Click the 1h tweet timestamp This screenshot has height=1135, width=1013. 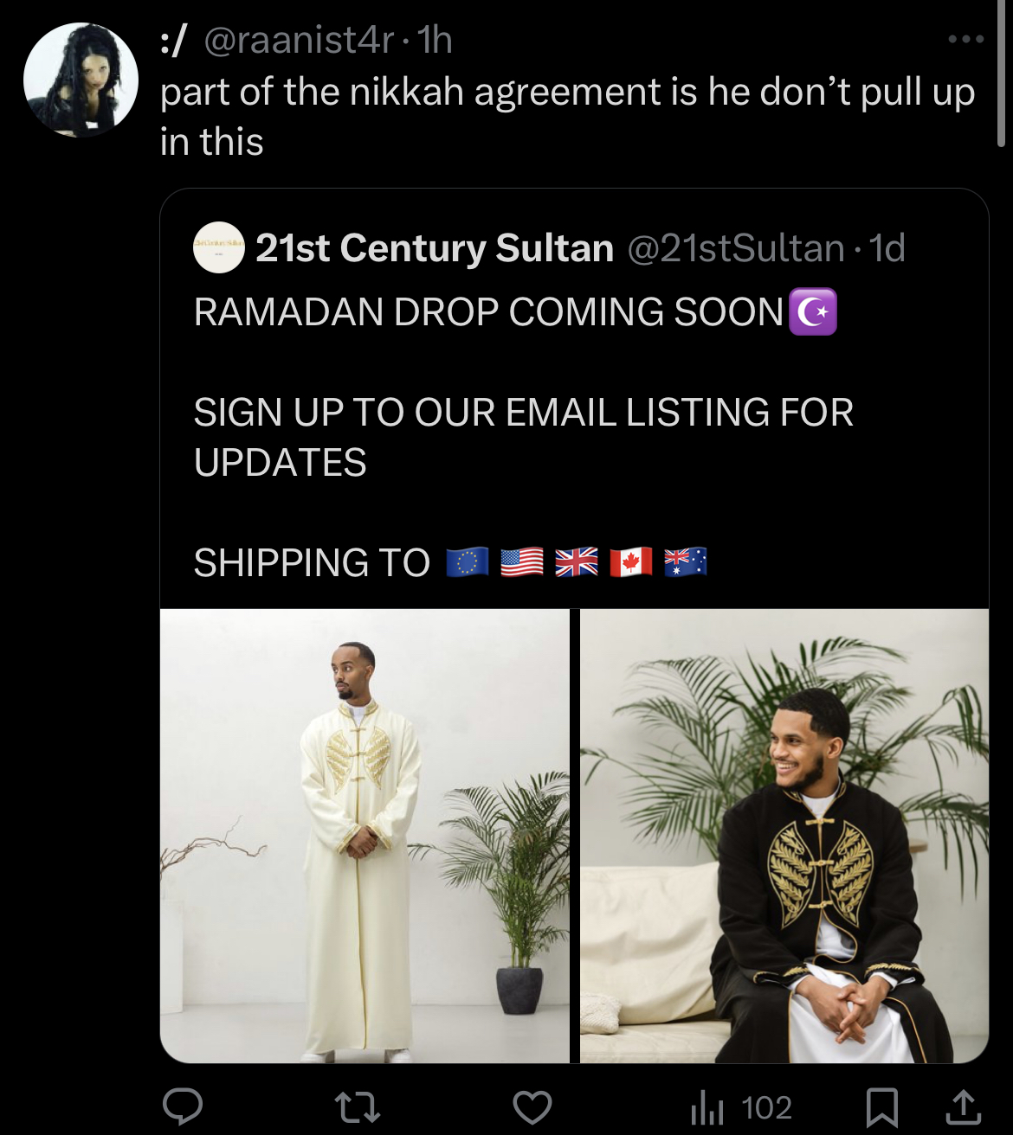[435, 40]
